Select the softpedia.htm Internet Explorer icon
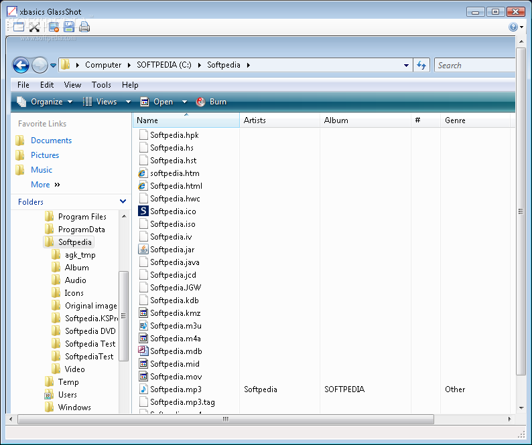This screenshot has height=445, width=532. point(143,173)
